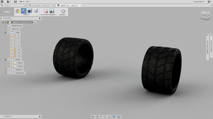Show the Origin folder lightbulb

[9, 32]
